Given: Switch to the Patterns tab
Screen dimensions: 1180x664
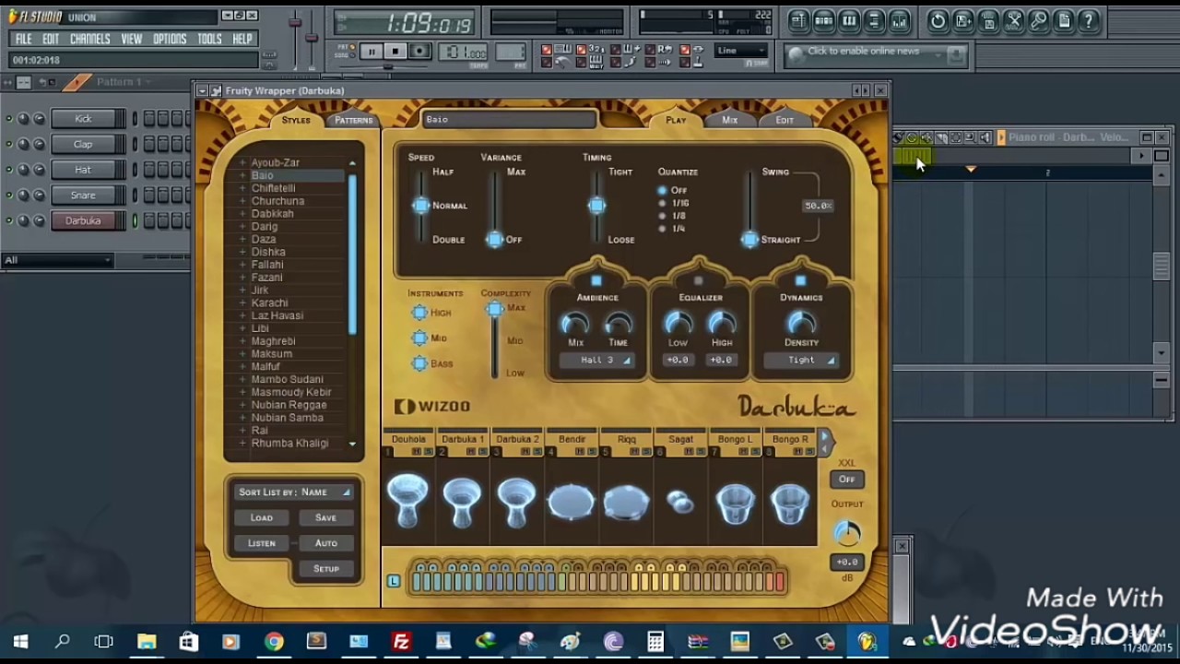Looking at the screenshot, I should [x=353, y=120].
